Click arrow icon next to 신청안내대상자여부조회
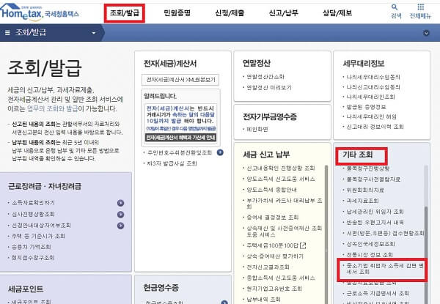This screenshot has height=304, width=440. [121, 226]
